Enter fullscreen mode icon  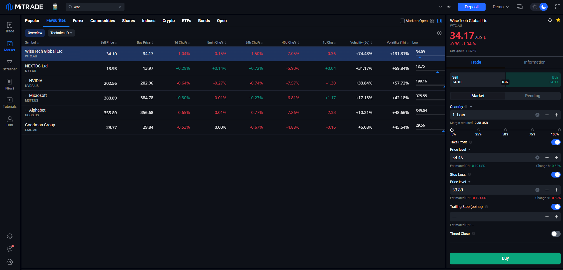(558, 7)
